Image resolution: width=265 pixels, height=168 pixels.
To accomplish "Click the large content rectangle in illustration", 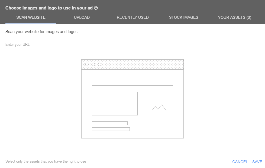I will click(x=115, y=104).
